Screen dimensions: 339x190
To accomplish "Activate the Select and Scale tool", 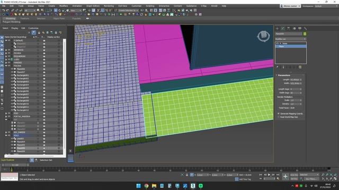I will pos(64,11).
